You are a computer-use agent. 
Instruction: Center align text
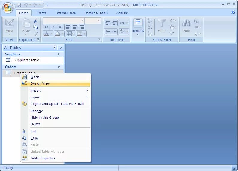click(x=75, y=27)
